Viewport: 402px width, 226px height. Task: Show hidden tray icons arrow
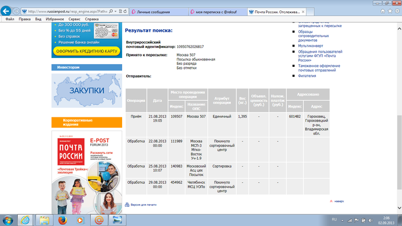click(x=342, y=220)
